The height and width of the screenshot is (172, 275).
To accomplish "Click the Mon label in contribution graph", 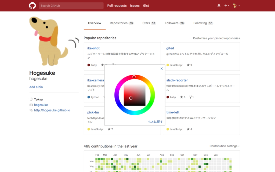I will click(x=92, y=162).
